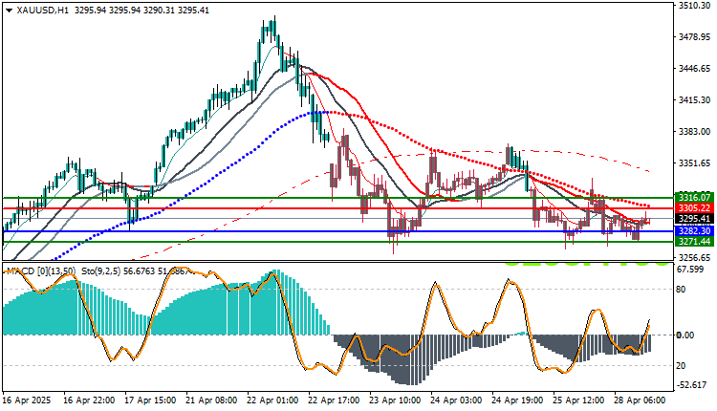Select the 3256.65 price scale value
The height and width of the screenshot is (411, 717).
[694, 258]
